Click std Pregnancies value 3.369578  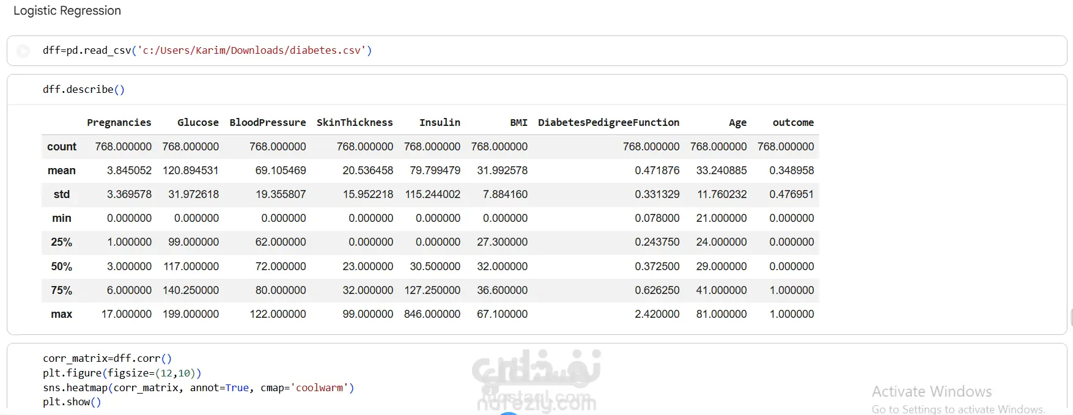click(x=129, y=194)
